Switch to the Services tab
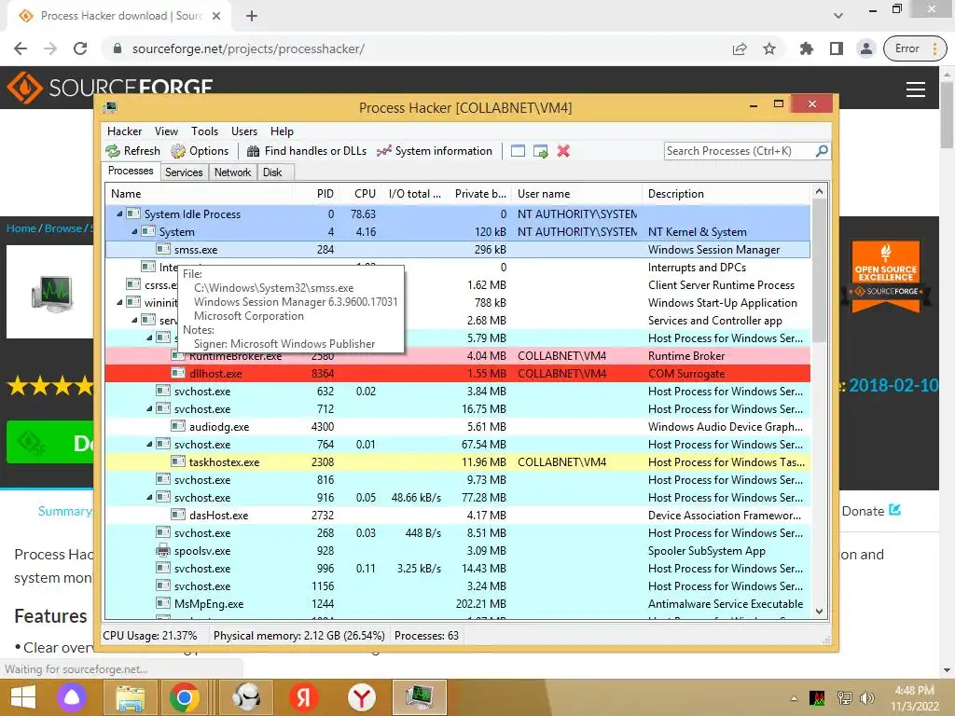Image resolution: width=955 pixels, height=716 pixels. click(x=184, y=172)
